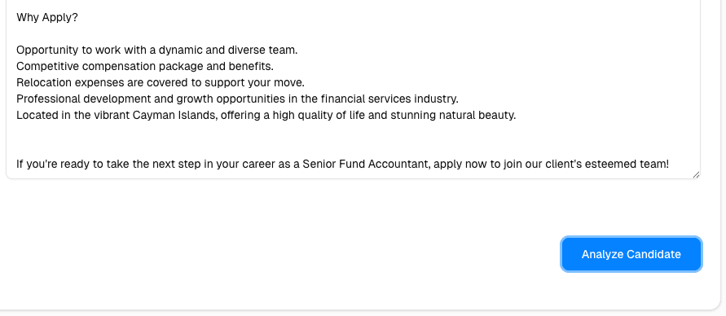Screen dimensions: 726x316
Task: Click the empty lines above the final sentence
Action: click(352, 139)
